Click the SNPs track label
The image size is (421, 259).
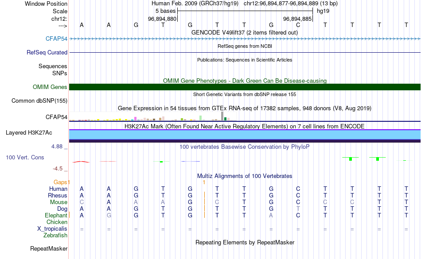(x=60, y=73)
